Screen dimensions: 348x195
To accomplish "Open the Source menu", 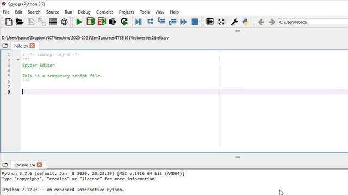I will pos(52,12).
